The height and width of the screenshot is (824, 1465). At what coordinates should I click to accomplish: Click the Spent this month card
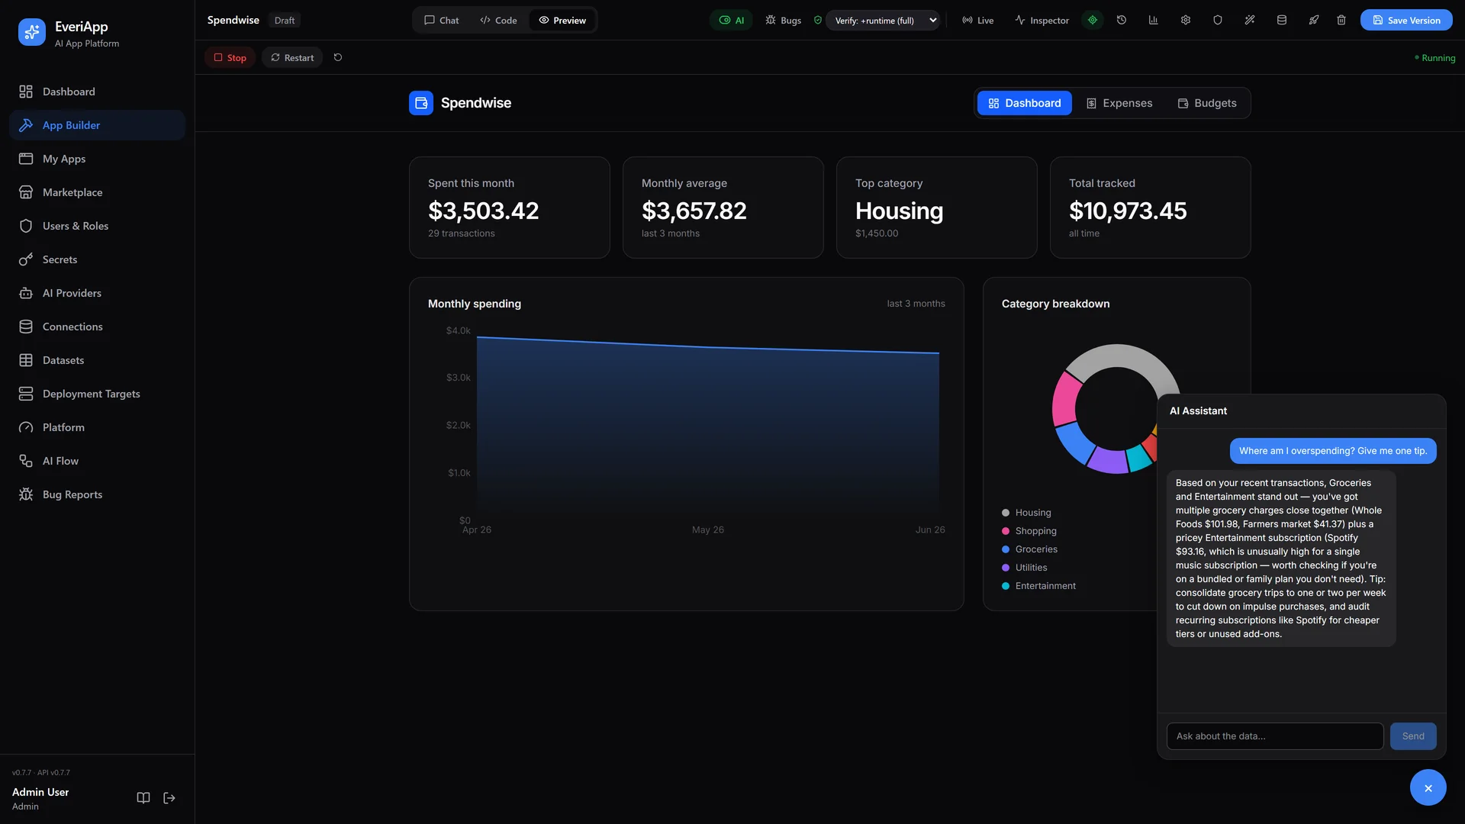point(510,208)
